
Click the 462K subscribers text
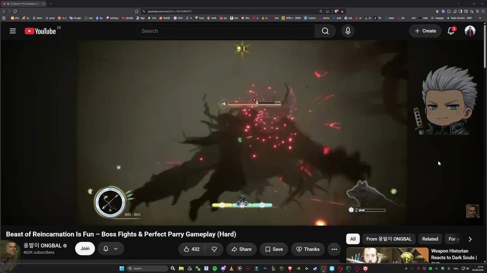tap(39, 253)
